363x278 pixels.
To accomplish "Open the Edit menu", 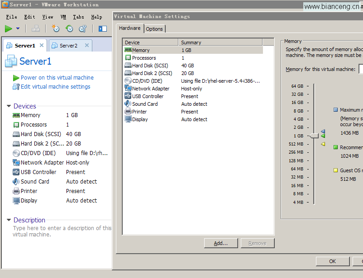I will 29,17.
